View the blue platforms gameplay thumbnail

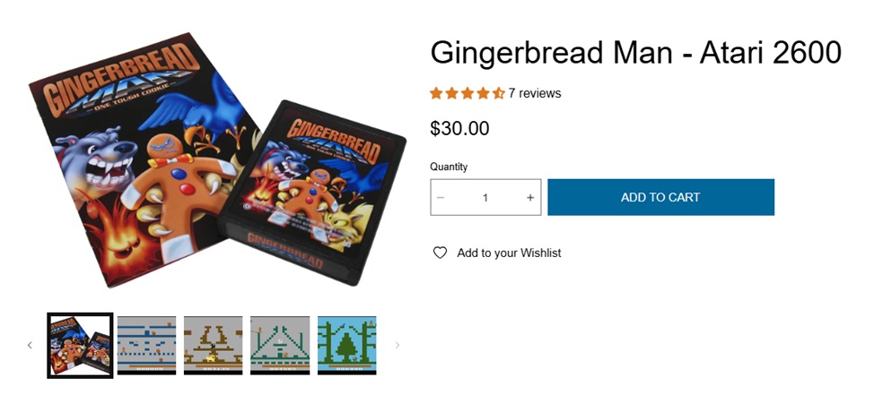[146, 345]
